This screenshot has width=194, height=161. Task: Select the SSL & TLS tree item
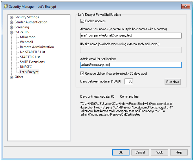22,32
